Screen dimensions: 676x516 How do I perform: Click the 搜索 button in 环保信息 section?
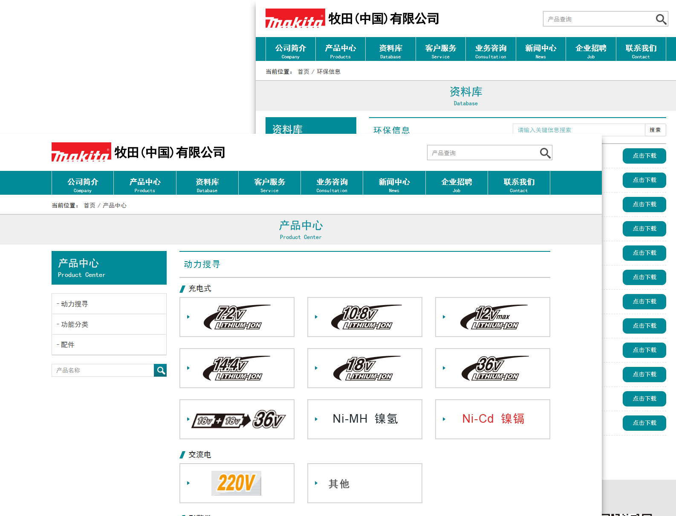655,130
